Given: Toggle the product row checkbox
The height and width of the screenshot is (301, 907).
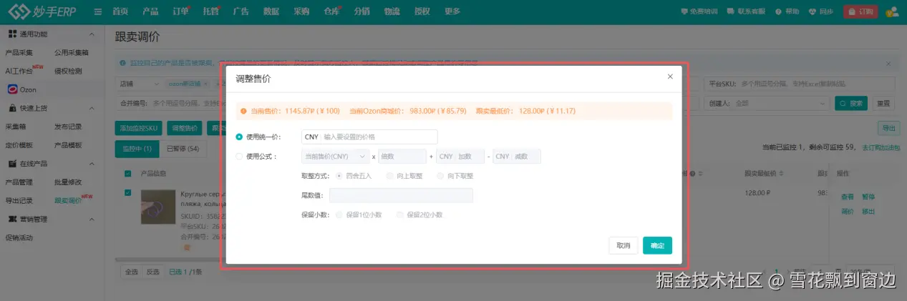Looking at the screenshot, I should tap(128, 192).
